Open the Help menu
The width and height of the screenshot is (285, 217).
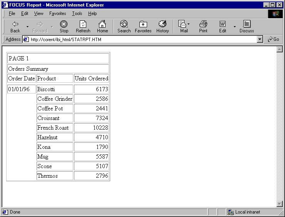click(92, 13)
